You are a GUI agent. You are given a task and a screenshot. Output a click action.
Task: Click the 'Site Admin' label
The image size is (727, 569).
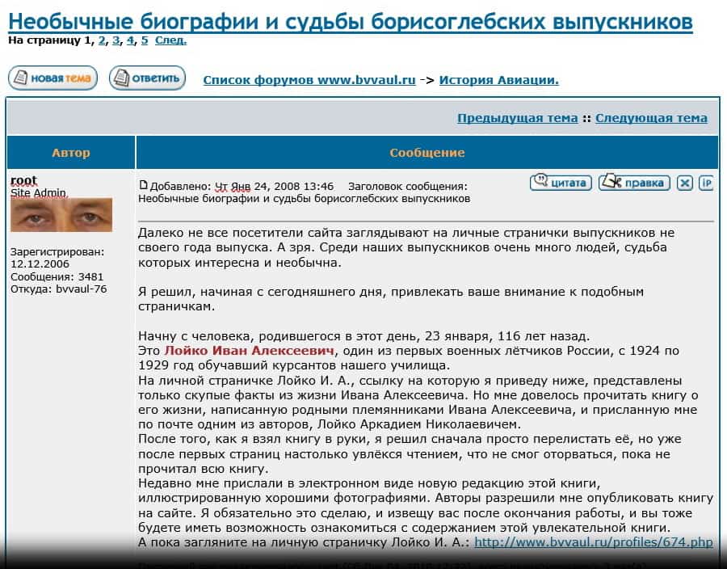click(39, 193)
